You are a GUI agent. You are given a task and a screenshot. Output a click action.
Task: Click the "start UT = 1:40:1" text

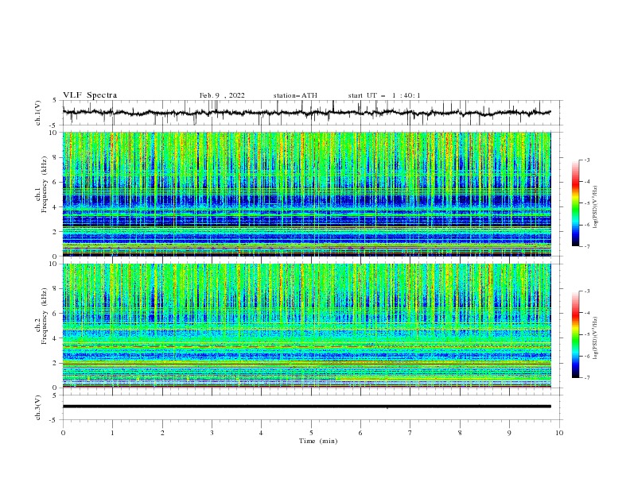click(384, 95)
